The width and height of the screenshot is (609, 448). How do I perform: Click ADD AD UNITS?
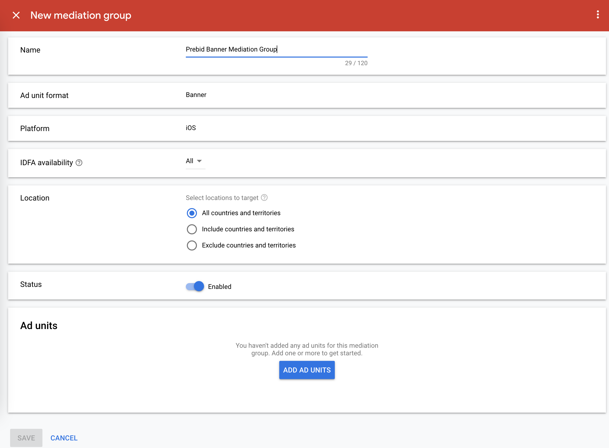click(307, 370)
